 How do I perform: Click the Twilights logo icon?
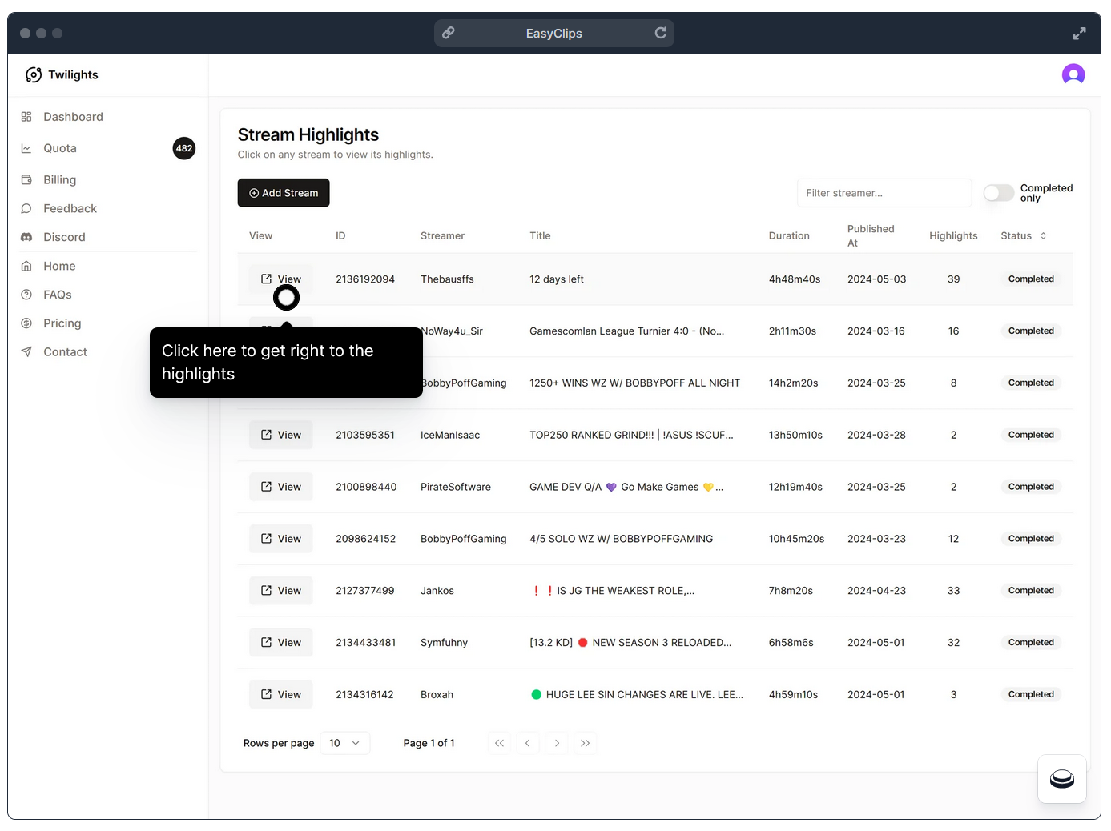pyautogui.click(x=34, y=74)
